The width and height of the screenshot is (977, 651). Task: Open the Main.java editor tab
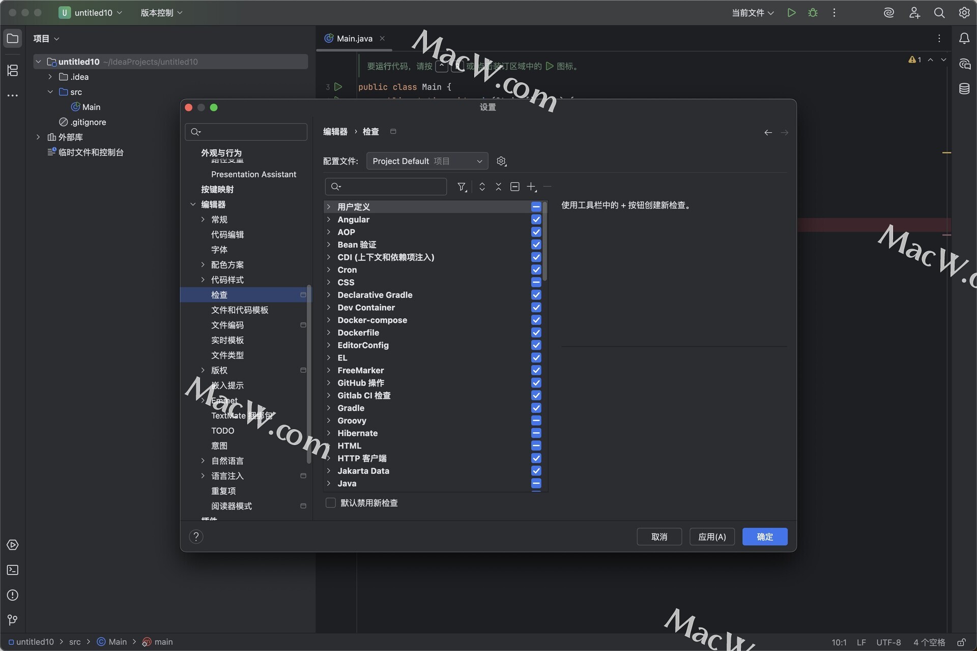tap(354, 39)
